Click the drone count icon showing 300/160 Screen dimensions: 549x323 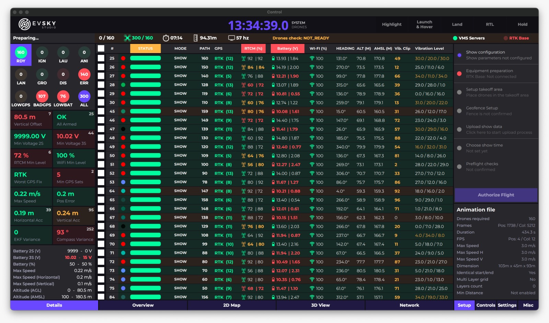tap(127, 38)
